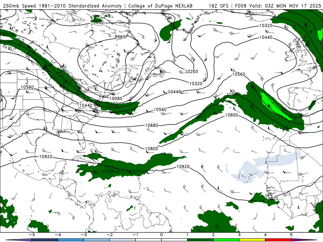The width and height of the screenshot is (323, 242).
Task: Click the '3' tick label on the color scale
Action: pyautogui.click(x=239, y=235)
